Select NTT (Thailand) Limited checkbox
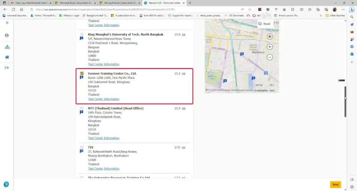Screen dimensions: 357x191 (82, 108)
